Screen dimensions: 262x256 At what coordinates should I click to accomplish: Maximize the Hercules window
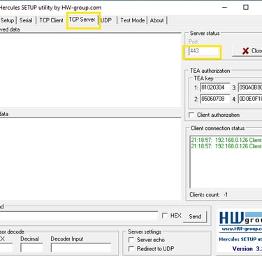[246, 7]
